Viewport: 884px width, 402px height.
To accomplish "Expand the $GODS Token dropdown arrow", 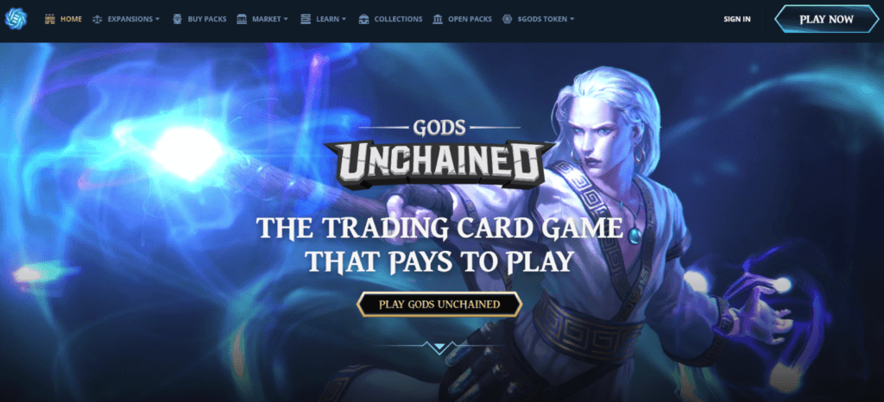I will tap(572, 19).
